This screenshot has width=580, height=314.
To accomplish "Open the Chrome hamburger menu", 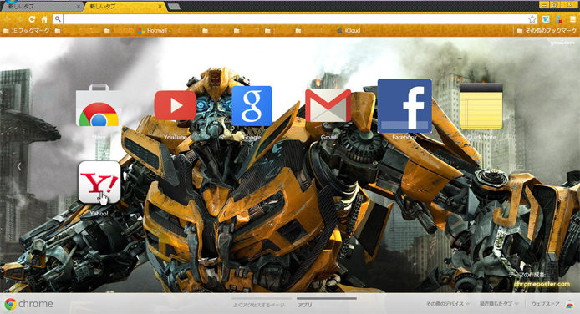I will pyautogui.click(x=572, y=19).
